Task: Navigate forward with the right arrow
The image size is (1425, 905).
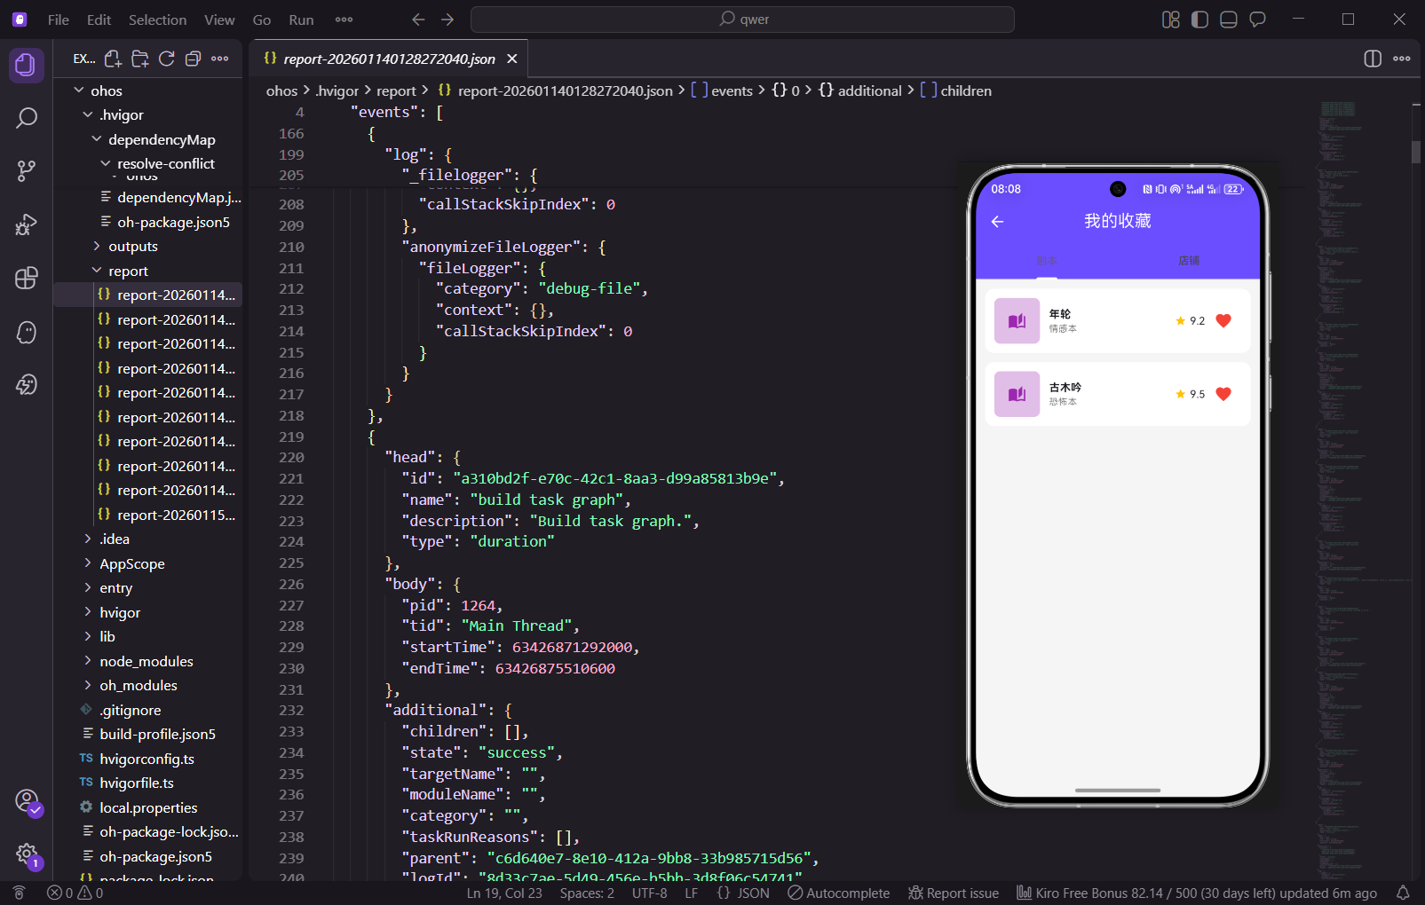Action: click(447, 20)
